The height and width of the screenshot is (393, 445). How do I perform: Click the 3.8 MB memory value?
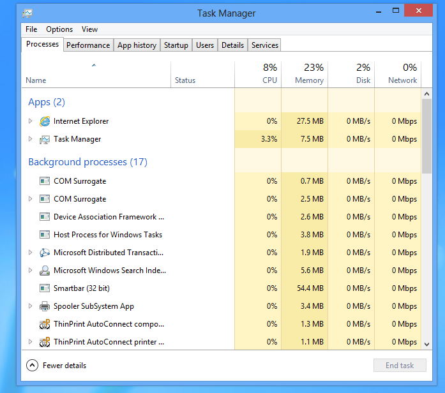click(x=312, y=235)
